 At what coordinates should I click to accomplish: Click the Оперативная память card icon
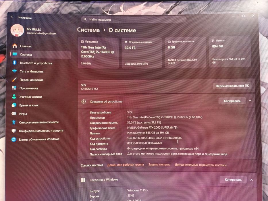(x=126, y=42)
